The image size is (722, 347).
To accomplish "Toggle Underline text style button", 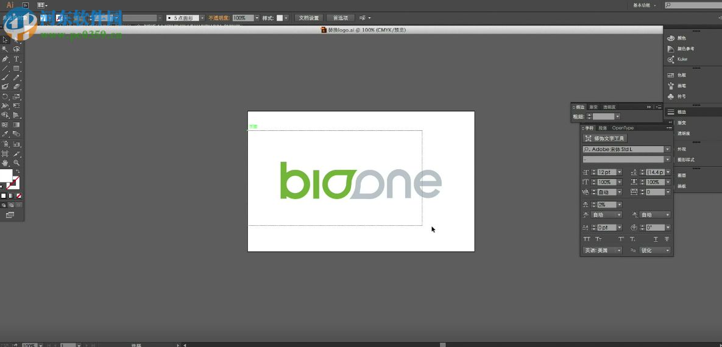I will (x=656, y=239).
